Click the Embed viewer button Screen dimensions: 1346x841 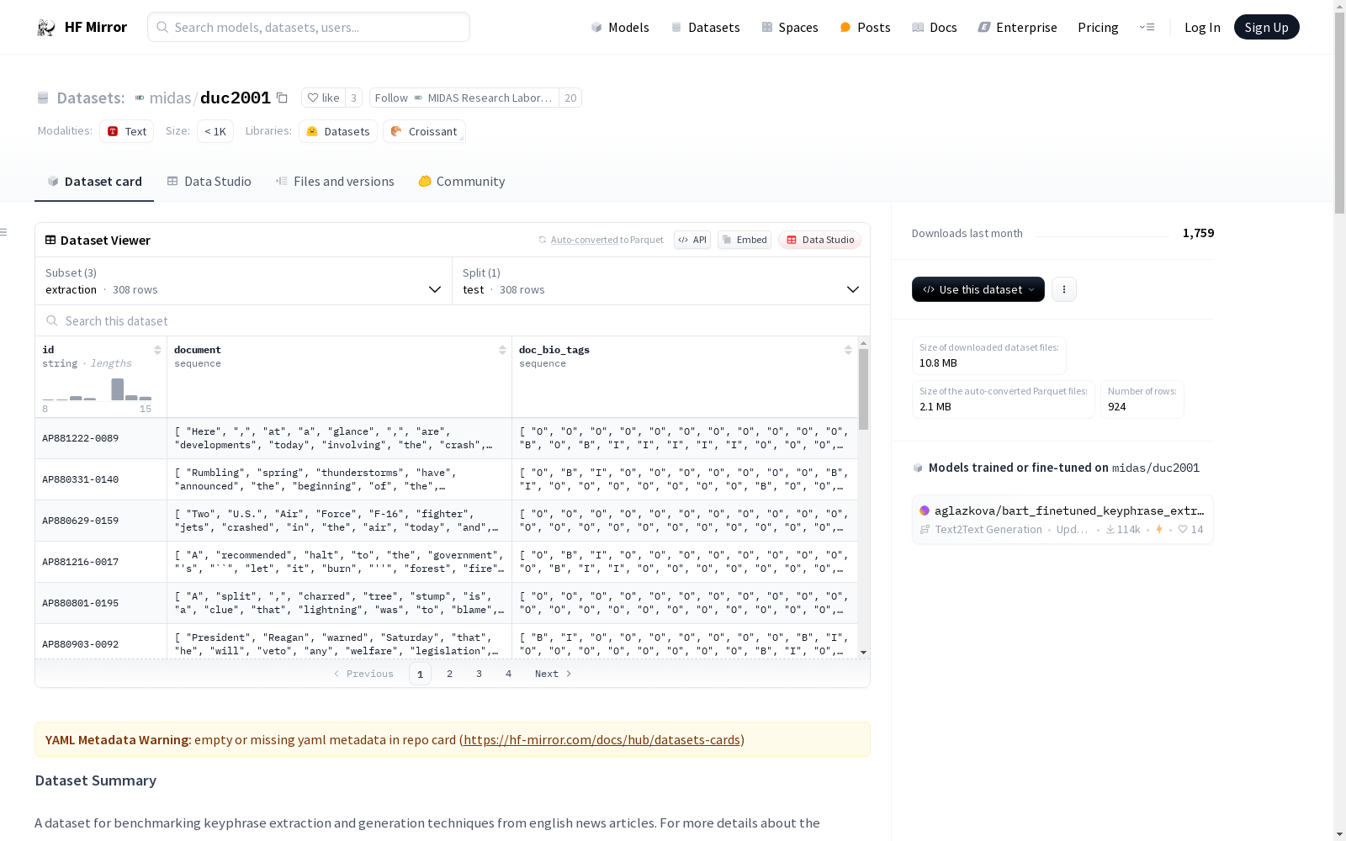click(x=745, y=240)
